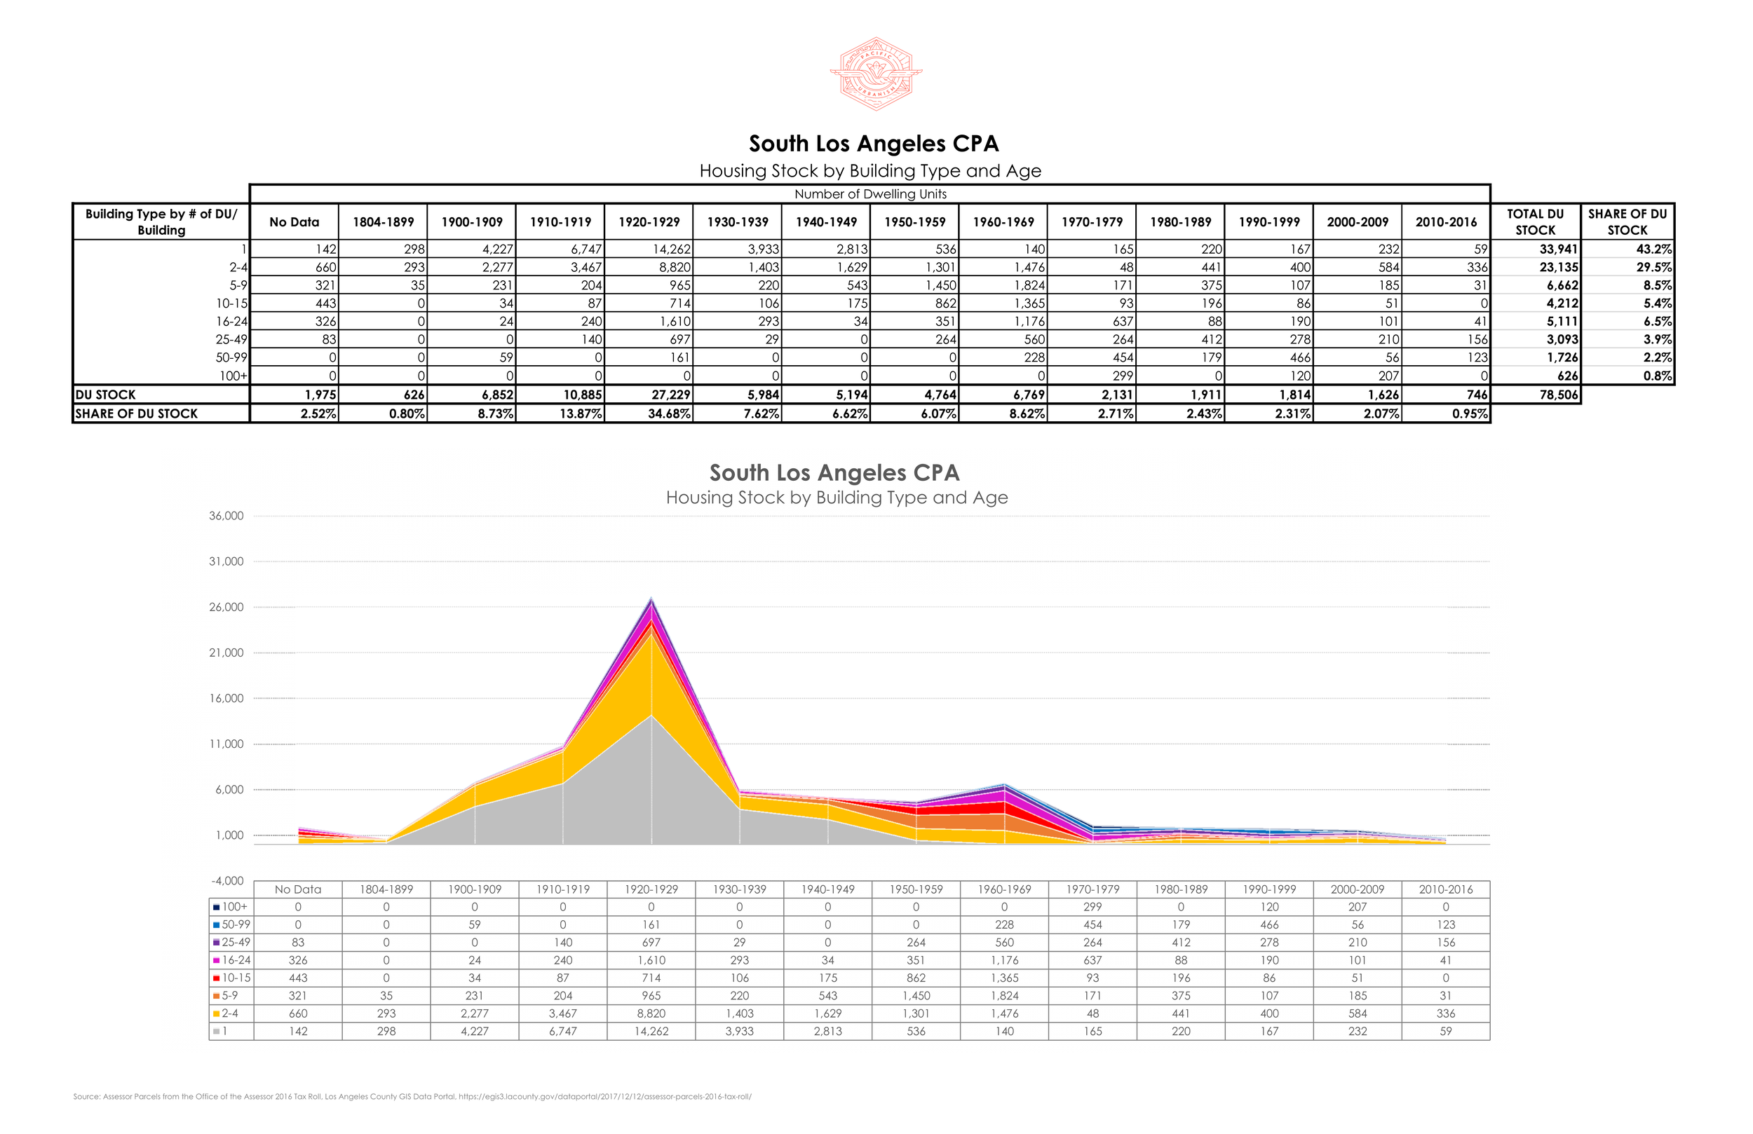Select the bold '2010-2016' header in upper table
The width and height of the screenshot is (1753, 1134).
(1447, 222)
